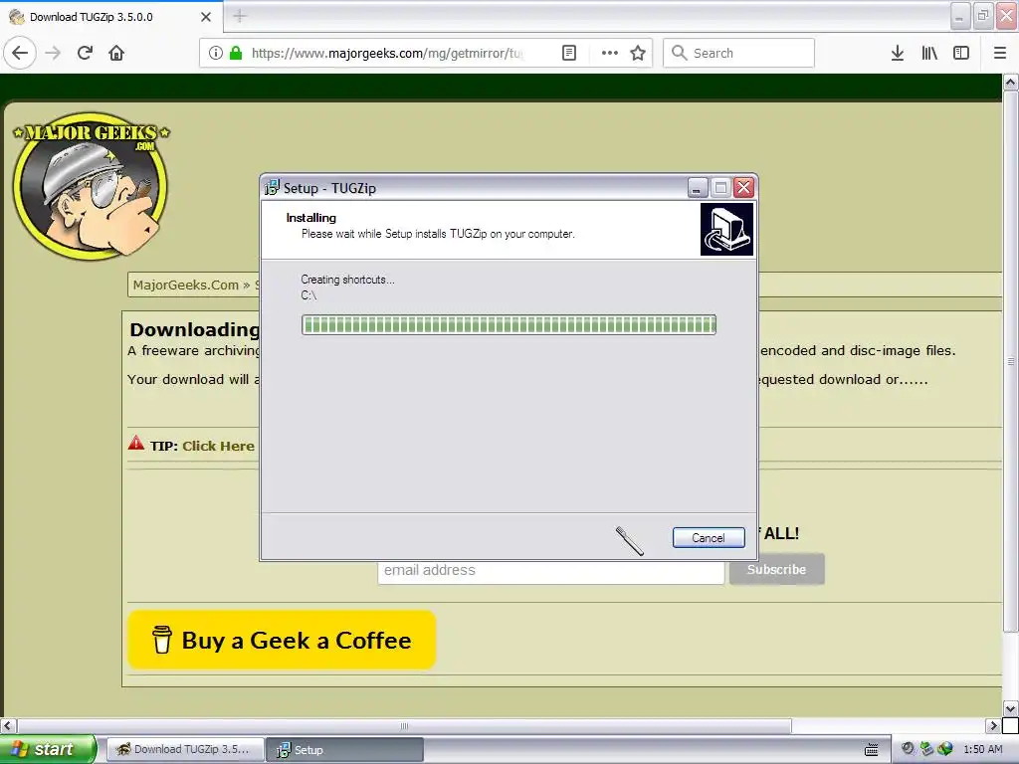Click the on-screen keyboard tray icon
Screen dimensions: 1019x764
pyautogui.click(x=872, y=750)
